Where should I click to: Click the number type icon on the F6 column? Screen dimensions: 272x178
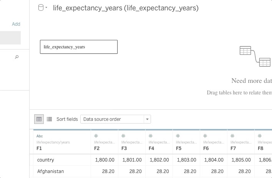[x=205, y=136]
